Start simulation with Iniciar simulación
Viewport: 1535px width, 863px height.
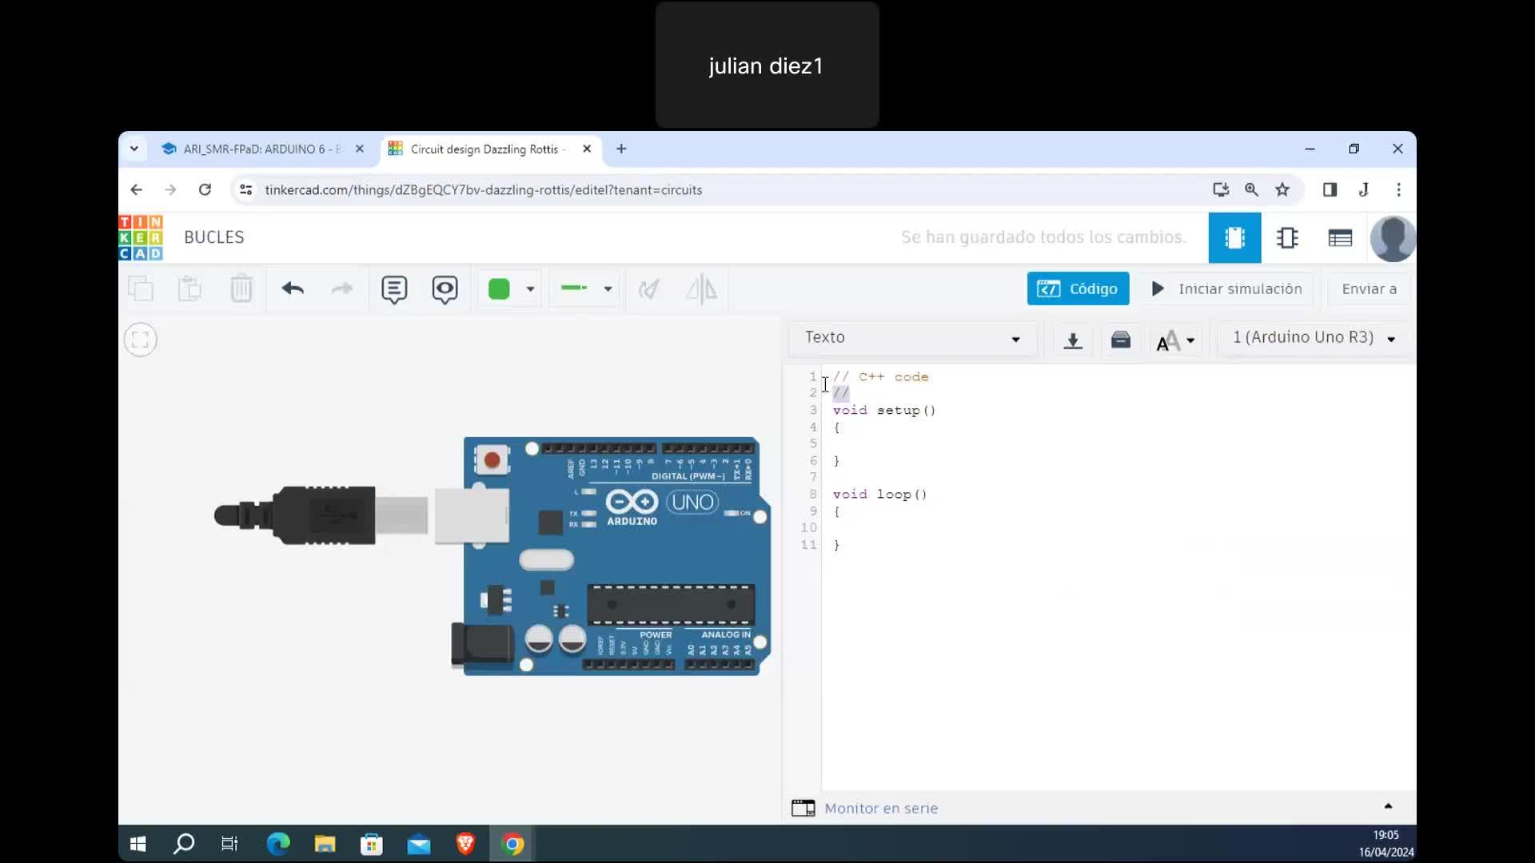(1226, 288)
